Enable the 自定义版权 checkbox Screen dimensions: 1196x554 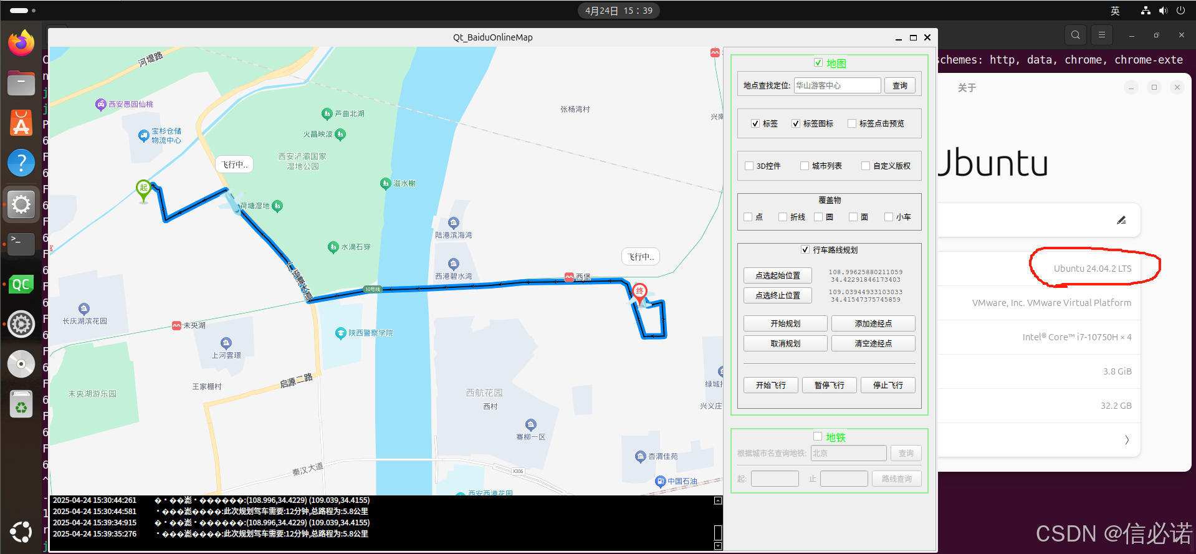[866, 166]
